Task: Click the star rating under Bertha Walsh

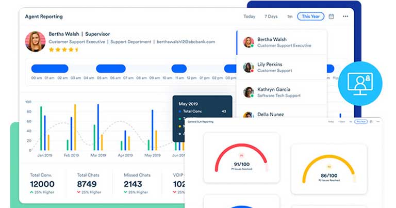Action: point(64,50)
